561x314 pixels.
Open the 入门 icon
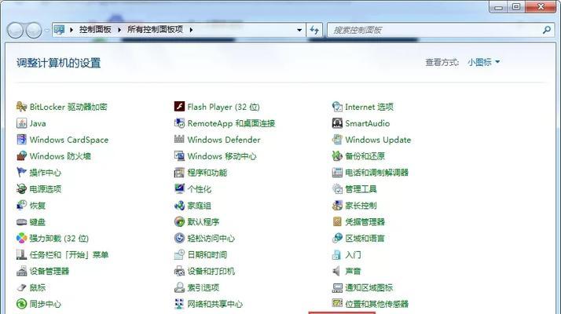point(337,254)
